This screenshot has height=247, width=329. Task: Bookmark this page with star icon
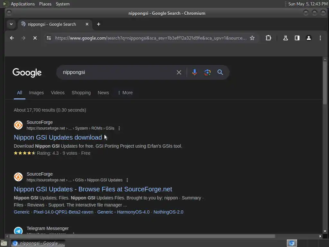252,38
